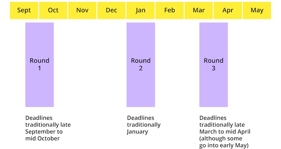Click the Sept month cell
The image size is (281, 149).
pos(24,10)
